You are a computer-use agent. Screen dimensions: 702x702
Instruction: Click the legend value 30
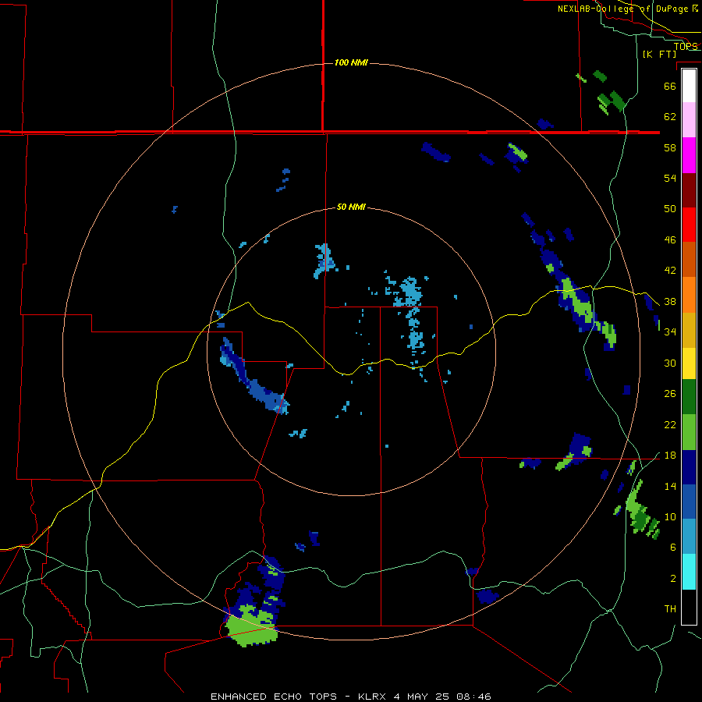click(670, 363)
